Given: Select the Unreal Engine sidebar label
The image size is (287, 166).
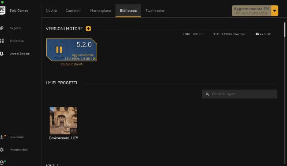Looking at the screenshot, I should 19,54.
